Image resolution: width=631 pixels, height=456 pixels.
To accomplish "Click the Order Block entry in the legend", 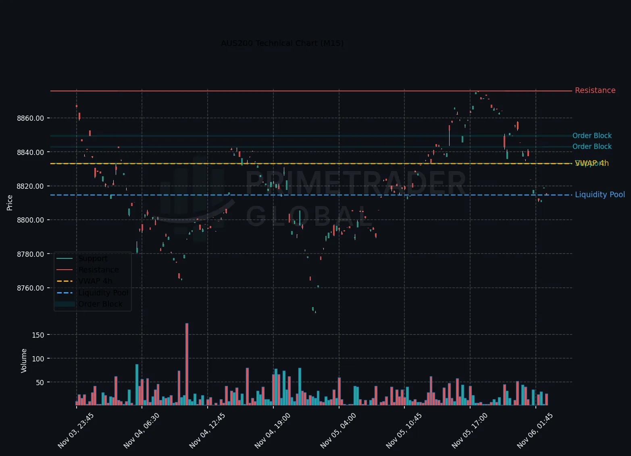I will (x=100, y=304).
